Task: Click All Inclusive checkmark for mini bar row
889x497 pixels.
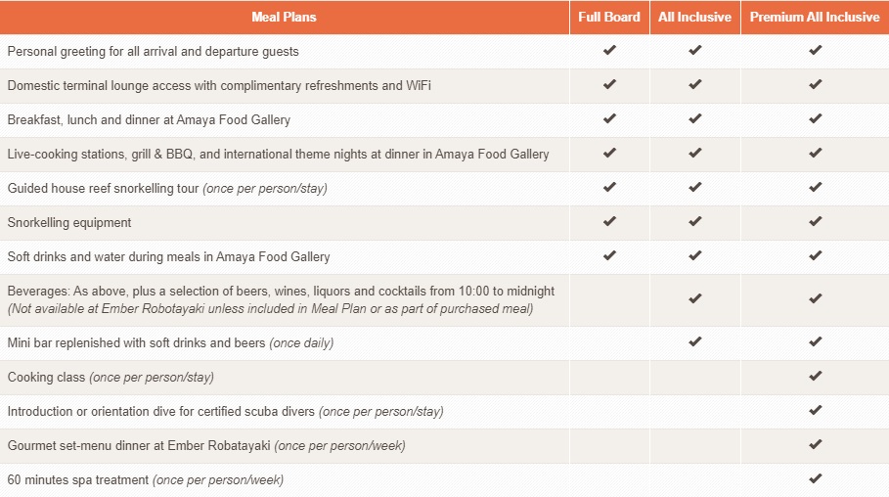Action: [x=694, y=342]
